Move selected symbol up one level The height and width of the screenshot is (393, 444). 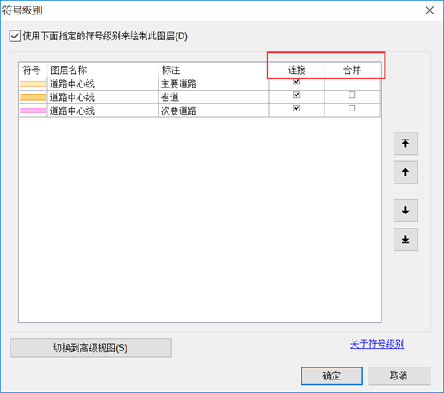point(406,172)
